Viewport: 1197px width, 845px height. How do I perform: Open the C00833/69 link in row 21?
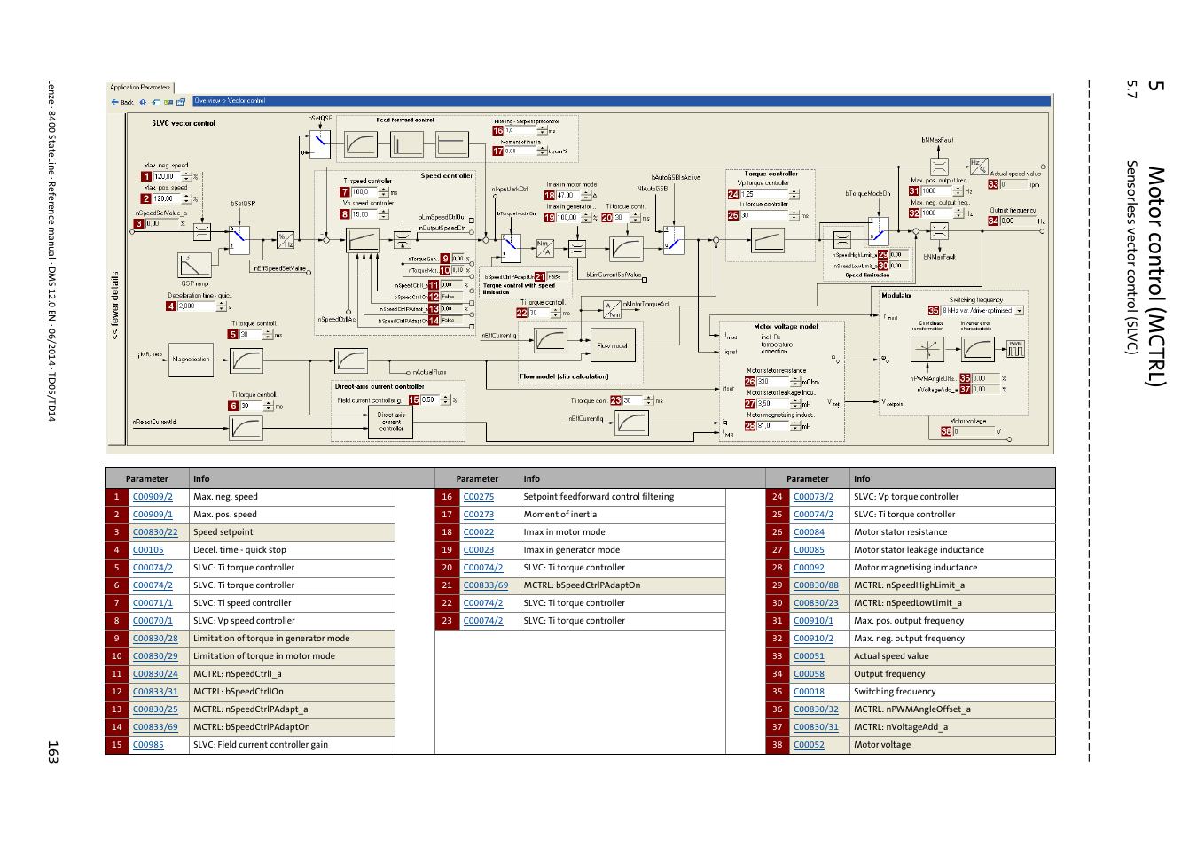pos(486,585)
